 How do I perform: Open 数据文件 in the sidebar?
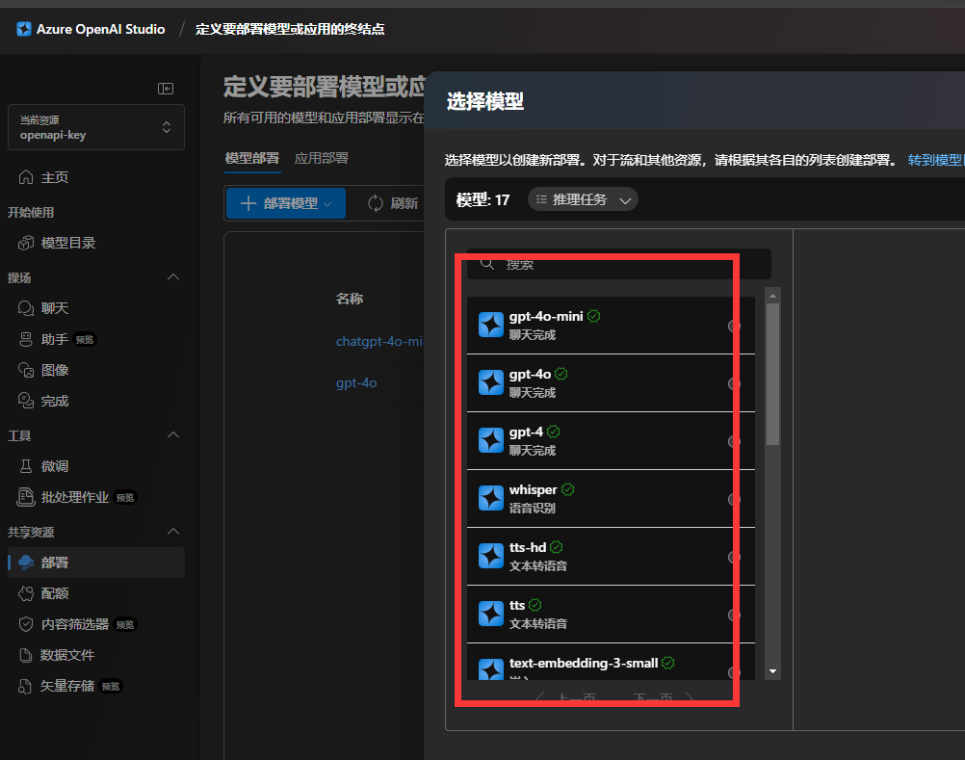[x=96, y=655]
